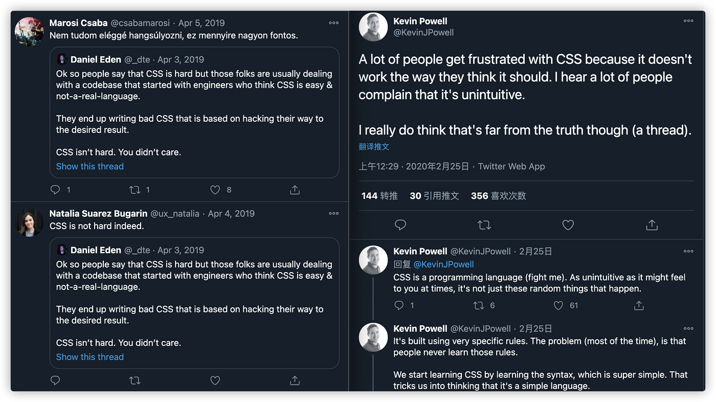Share Kevin Powell's main tweet
This screenshot has height=402, width=716.
(x=652, y=225)
